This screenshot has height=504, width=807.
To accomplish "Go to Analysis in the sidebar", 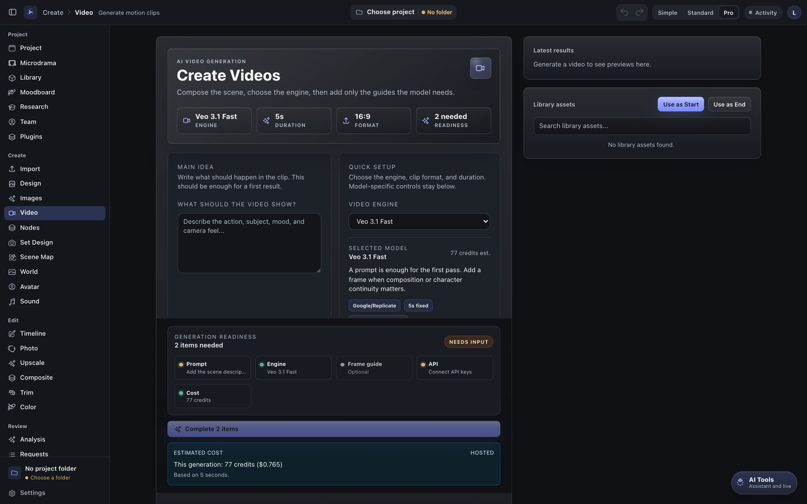I will (x=54, y=439).
